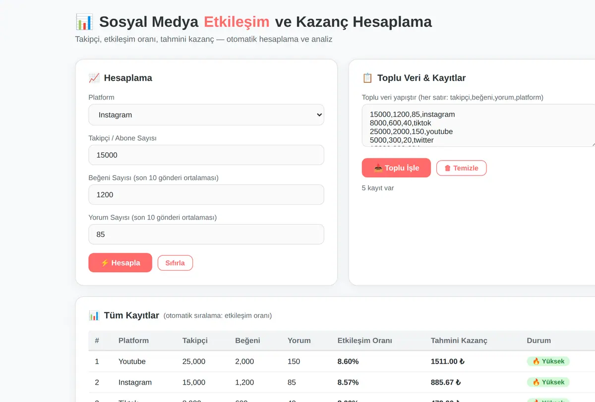Click the Temizle button

(461, 168)
